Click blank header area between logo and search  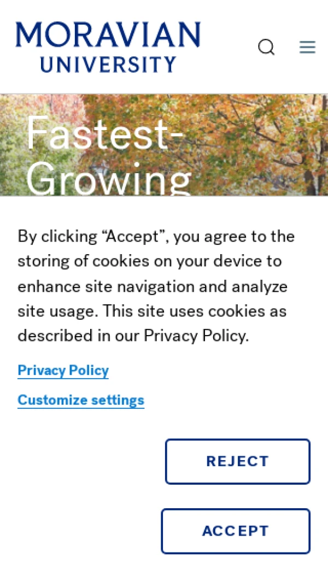[229, 47]
